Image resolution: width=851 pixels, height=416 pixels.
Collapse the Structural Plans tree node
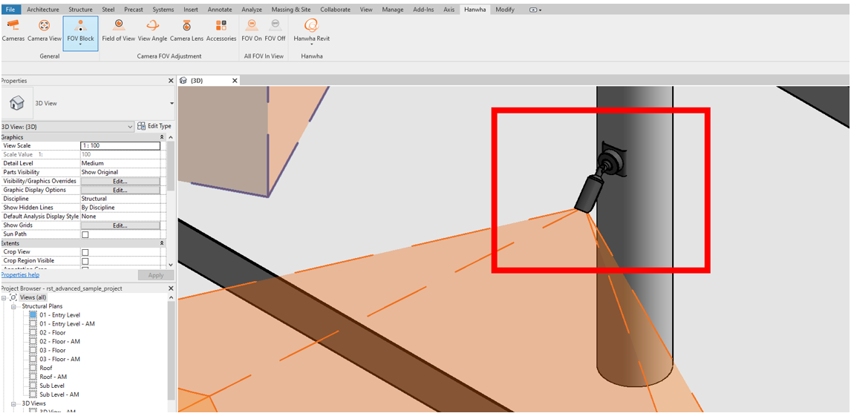click(x=13, y=306)
